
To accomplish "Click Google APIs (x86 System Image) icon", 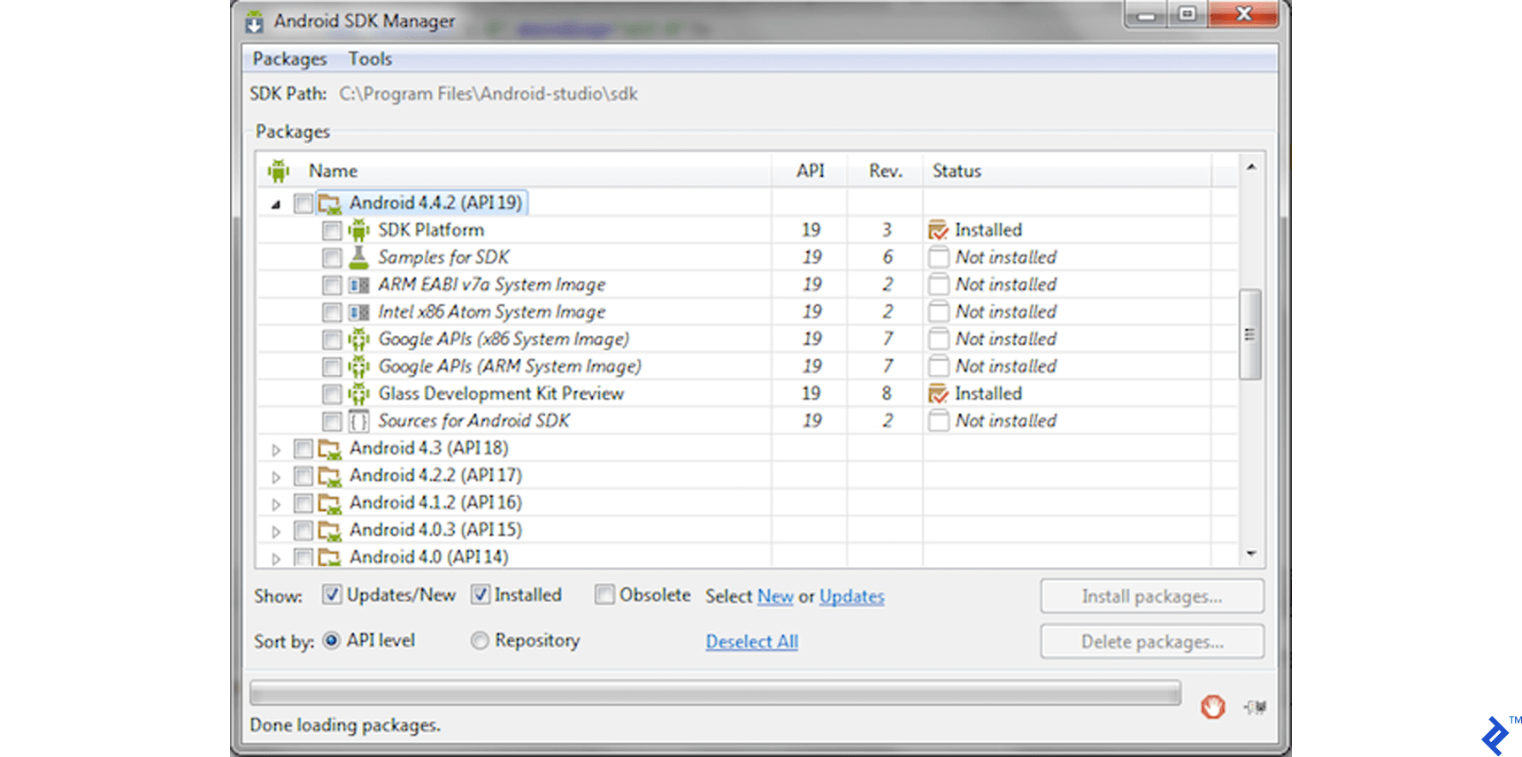I will pos(358,340).
